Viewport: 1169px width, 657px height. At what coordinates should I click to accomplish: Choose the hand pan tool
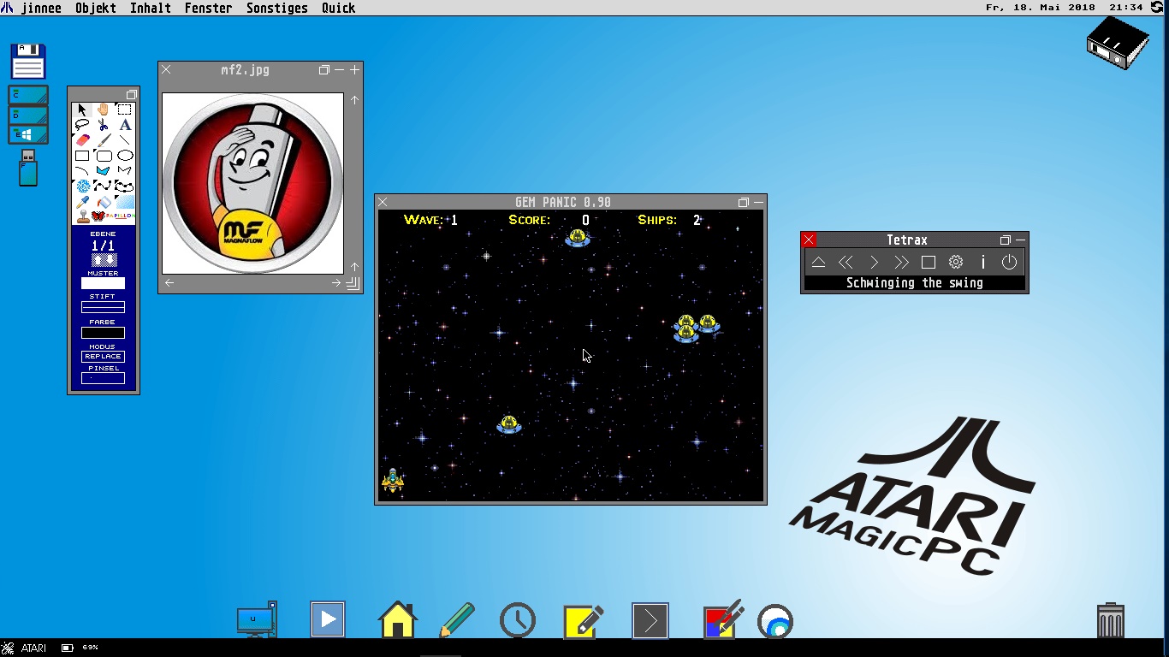(x=104, y=109)
